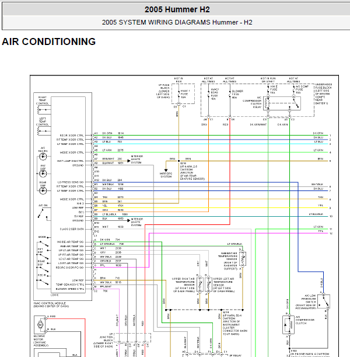Click the A/C COMP fuse symbol
Viewport: 350px width, 357px height.
(294, 89)
